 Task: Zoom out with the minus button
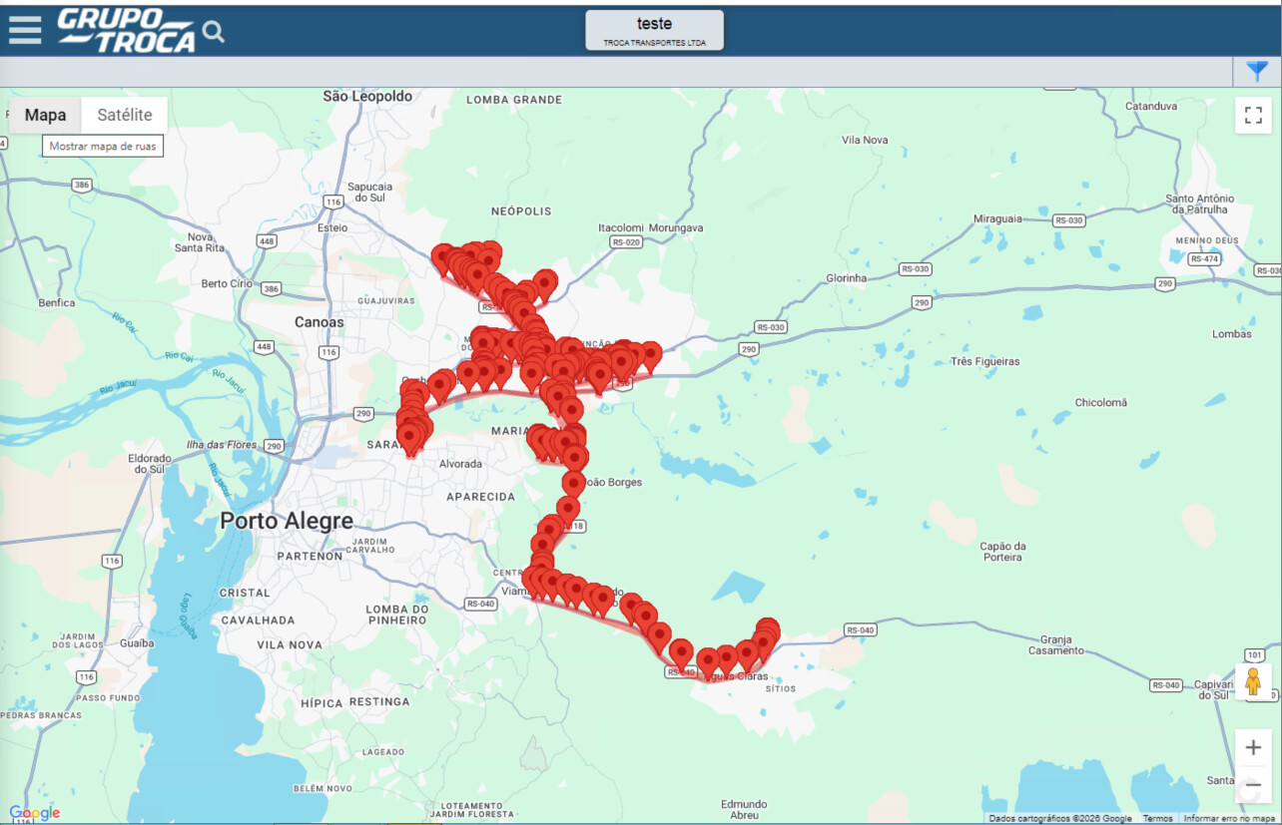[1253, 787]
